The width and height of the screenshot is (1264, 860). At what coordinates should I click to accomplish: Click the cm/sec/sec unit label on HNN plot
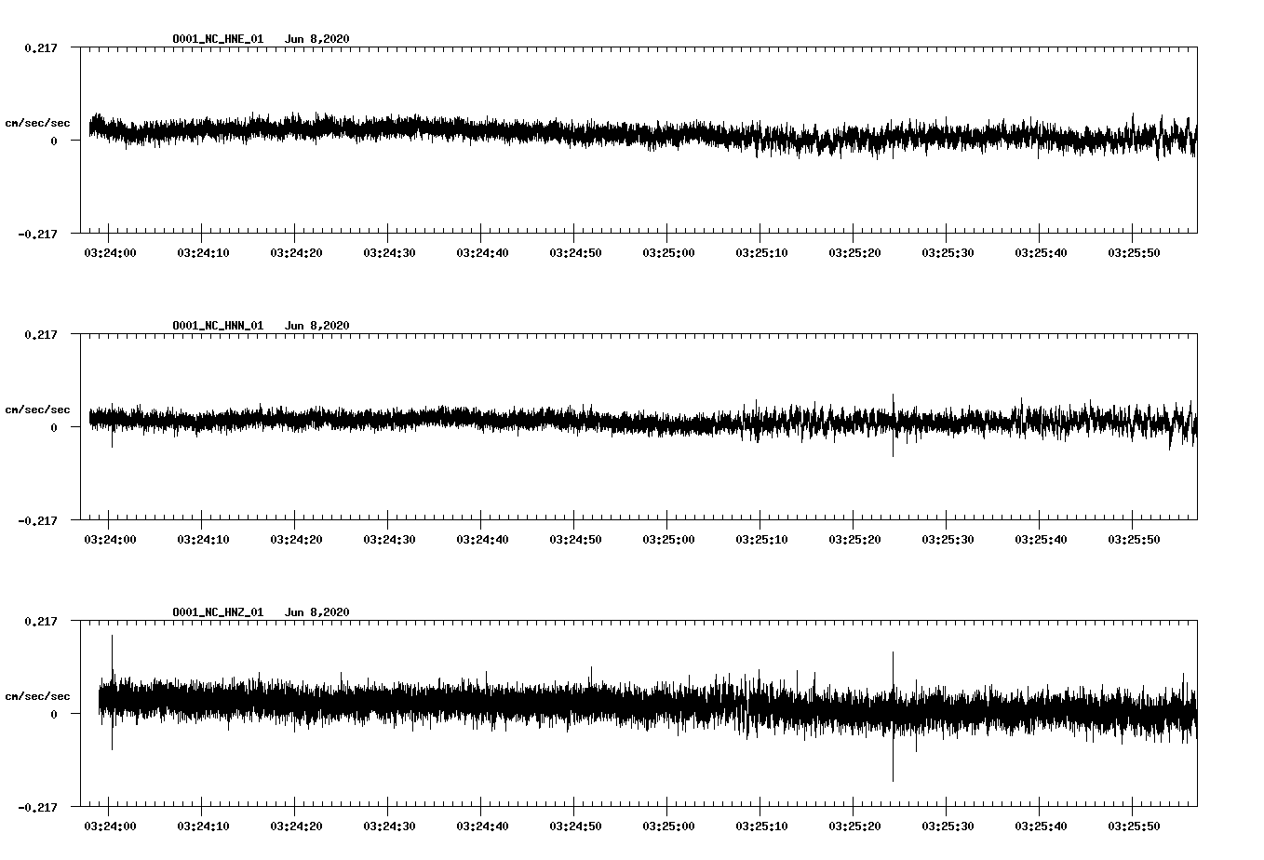point(37,410)
